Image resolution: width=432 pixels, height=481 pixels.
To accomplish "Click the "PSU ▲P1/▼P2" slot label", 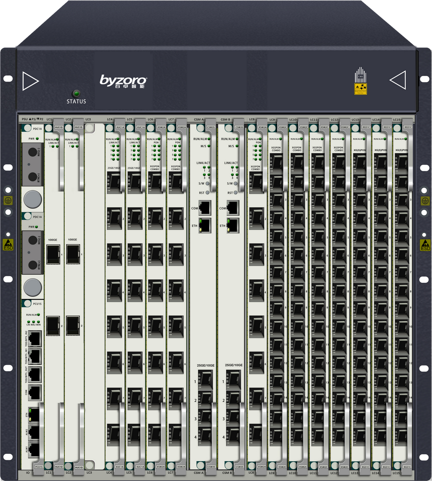I will [32, 119].
